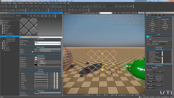Screen dimensions: 174x98
Task: Click the highlighted Scale tool icon
Action: [53, 6]
